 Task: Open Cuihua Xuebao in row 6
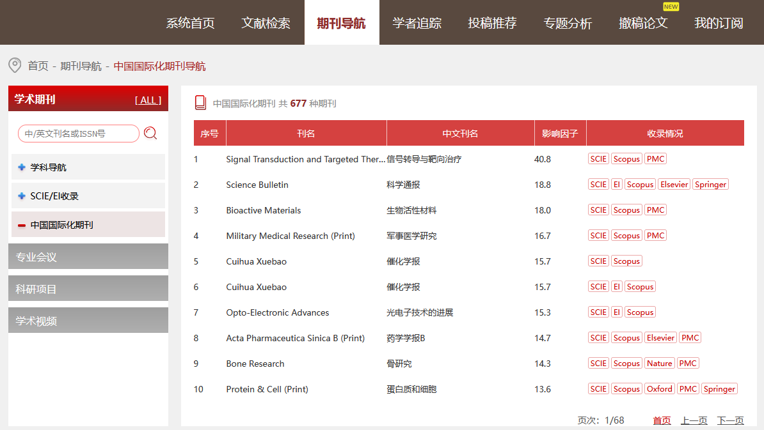(x=257, y=287)
